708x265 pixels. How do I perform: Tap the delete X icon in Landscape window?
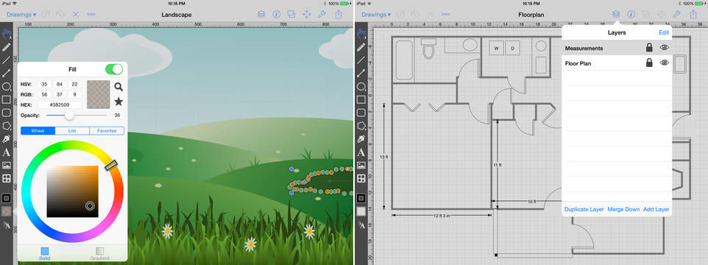tap(75, 15)
